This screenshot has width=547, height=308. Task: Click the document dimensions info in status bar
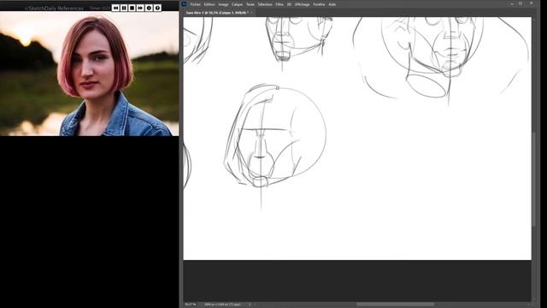pyautogui.click(x=222, y=305)
